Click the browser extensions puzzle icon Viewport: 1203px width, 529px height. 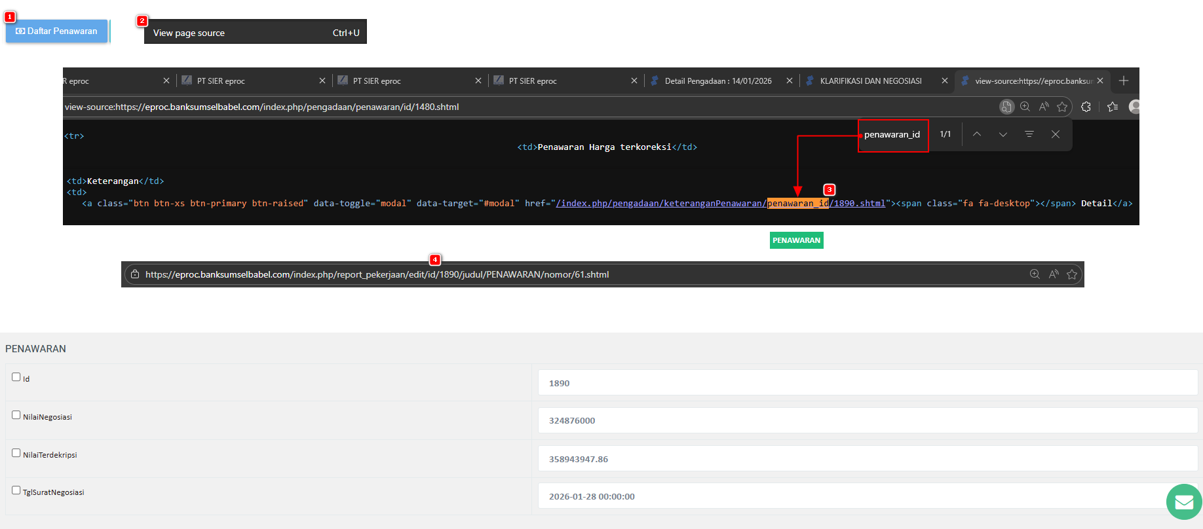(1086, 107)
